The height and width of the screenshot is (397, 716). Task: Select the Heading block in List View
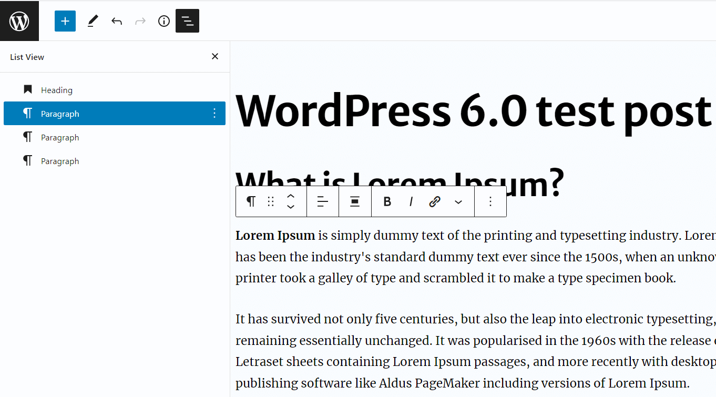coord(57,90)
